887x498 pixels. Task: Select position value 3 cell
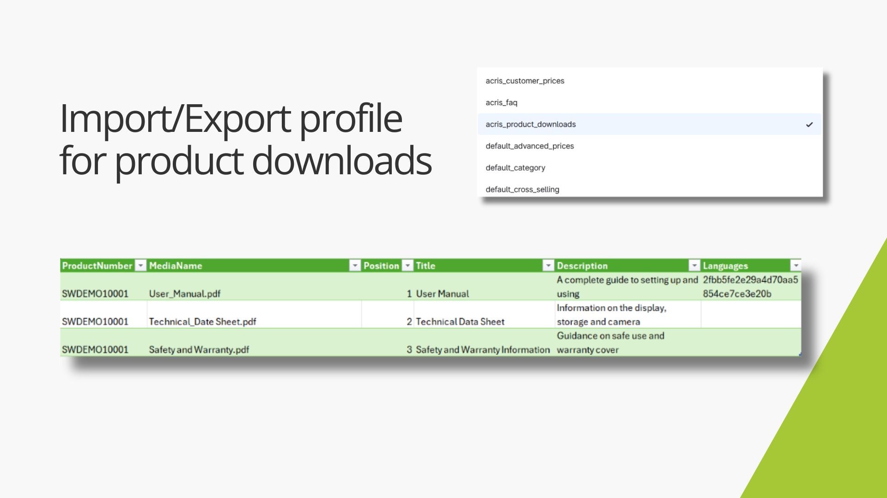point(388,342)
